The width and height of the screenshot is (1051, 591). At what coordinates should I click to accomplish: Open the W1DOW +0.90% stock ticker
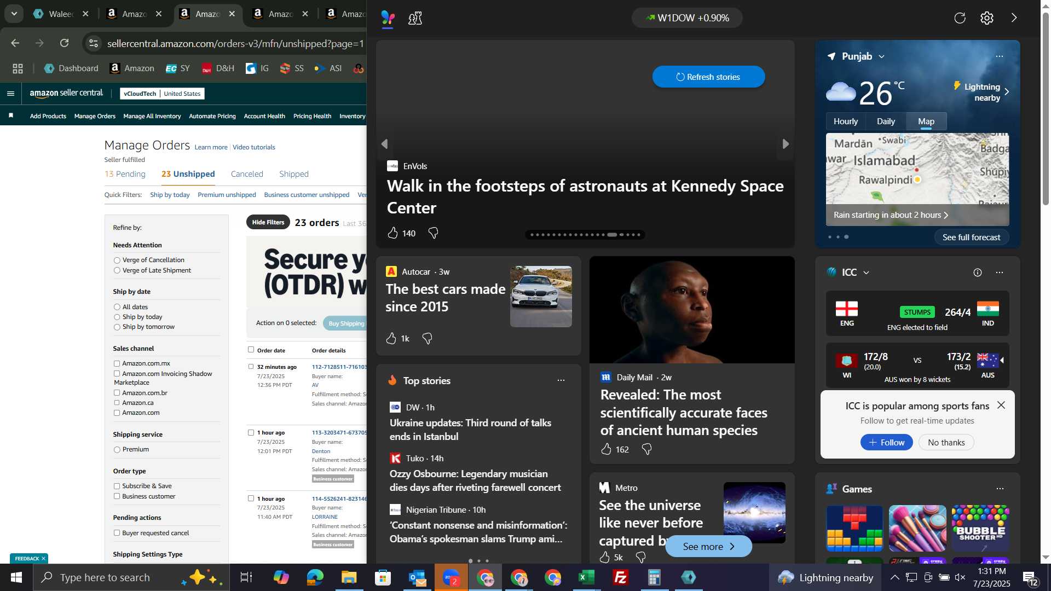click(x=687, y=18)
